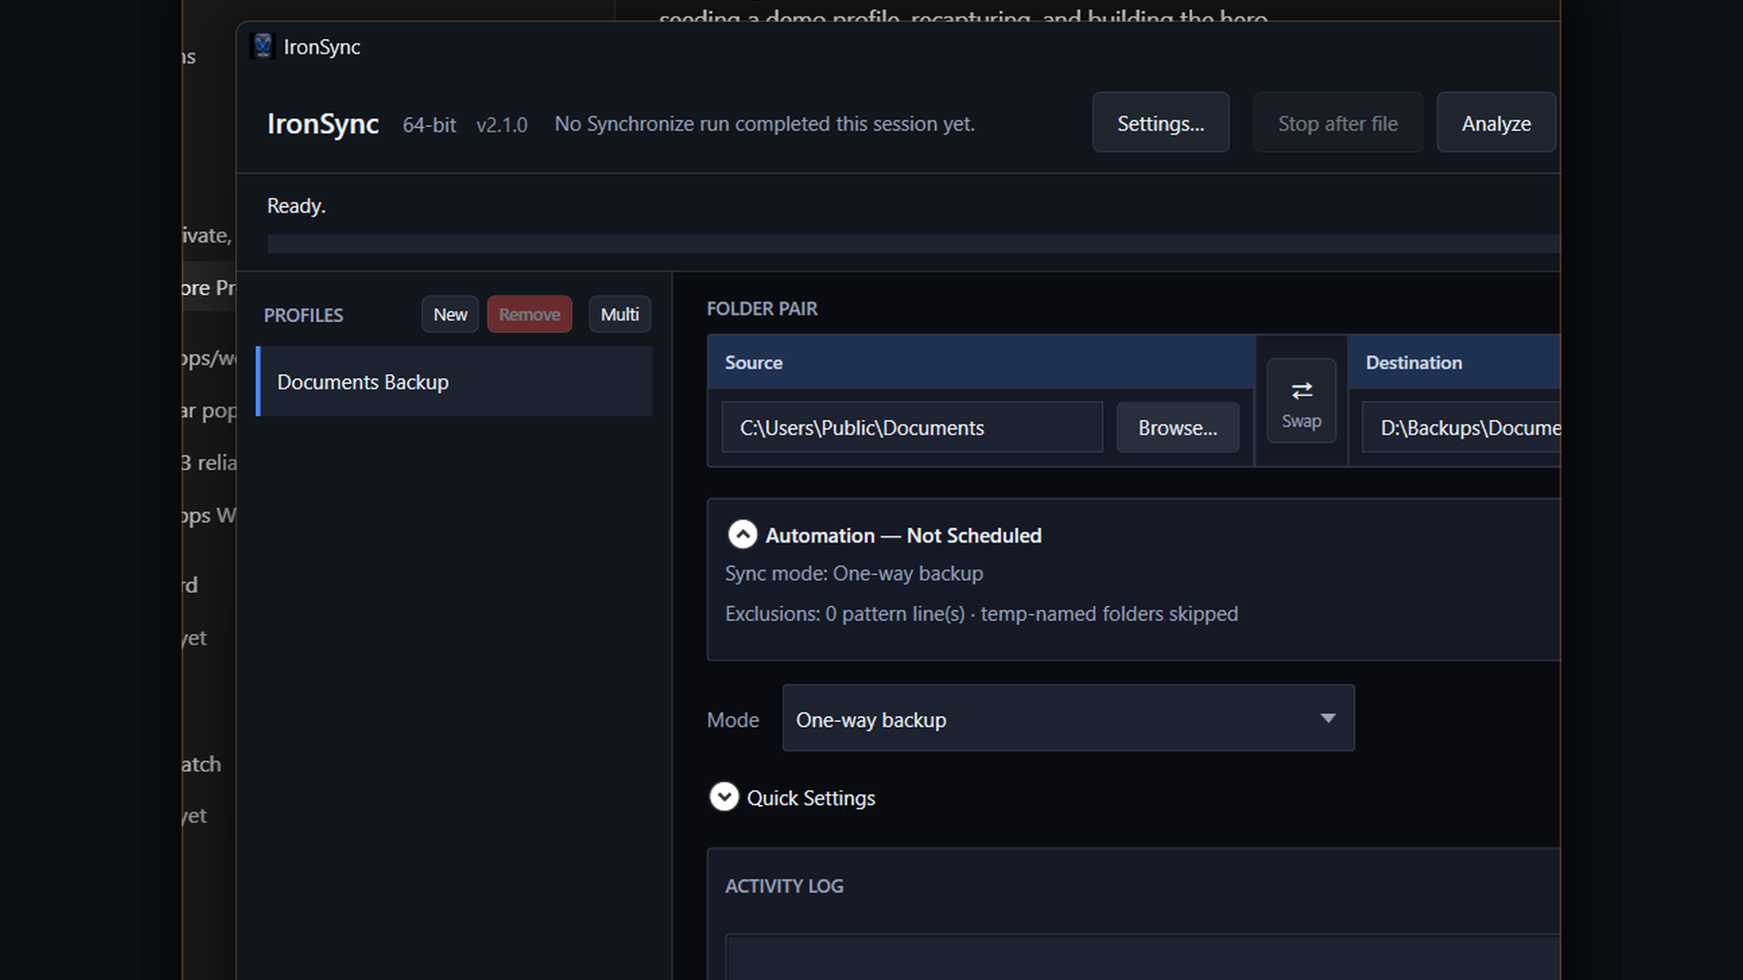Open Settings... dialog
Viewport: 1743px width, 980px height.
1160,122
